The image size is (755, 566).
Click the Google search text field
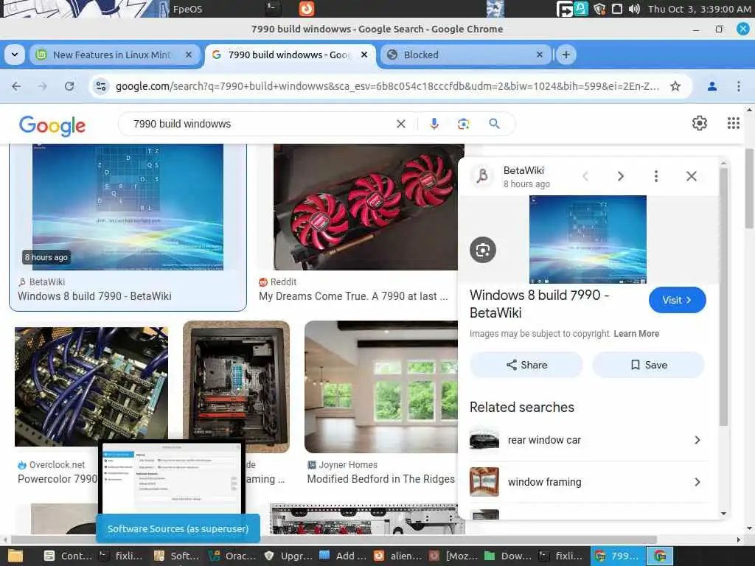pyautogui.click(x=260, y=124)
